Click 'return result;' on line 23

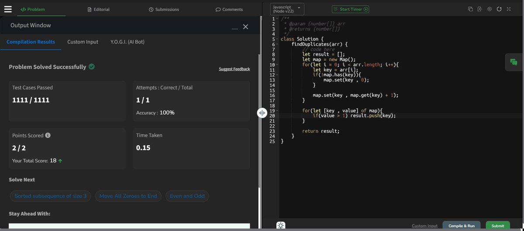[x=321, y=131]
